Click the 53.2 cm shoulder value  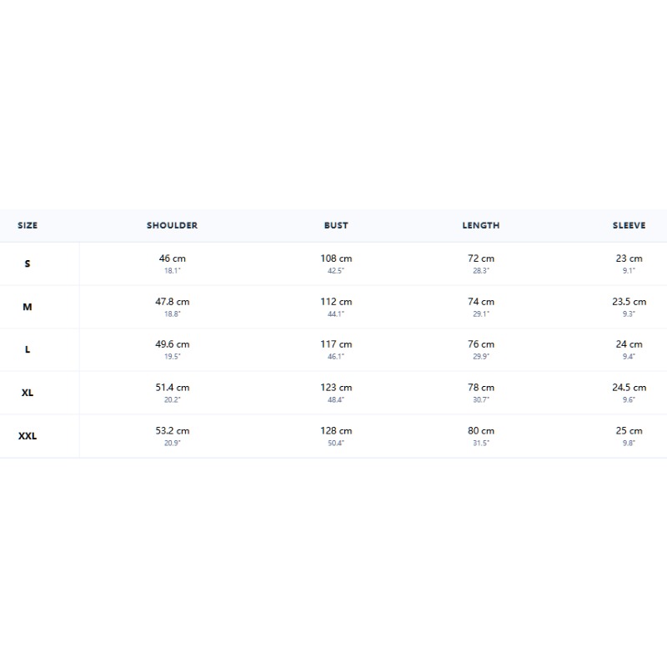pos(173,431)
